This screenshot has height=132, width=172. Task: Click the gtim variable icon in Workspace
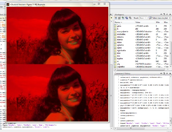pos(115,26)
